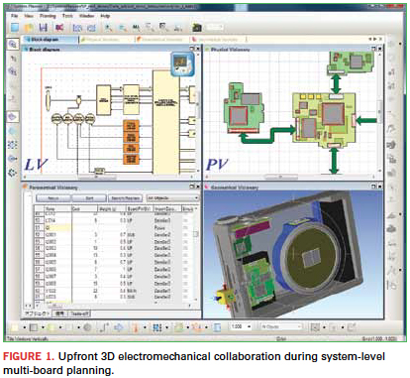Click the Search/Replace button
This screenshot has width=410, height=378.
tap(126, 198)
